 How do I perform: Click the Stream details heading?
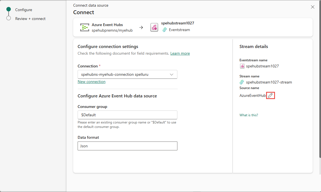(254, 47)
